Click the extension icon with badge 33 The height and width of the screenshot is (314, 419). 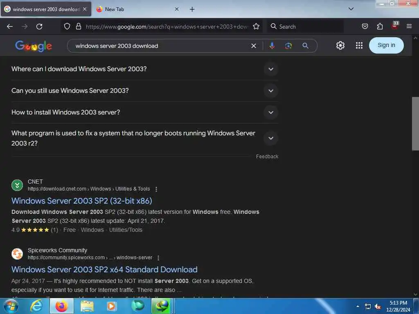pyautogui.click(x=395, y=25)
